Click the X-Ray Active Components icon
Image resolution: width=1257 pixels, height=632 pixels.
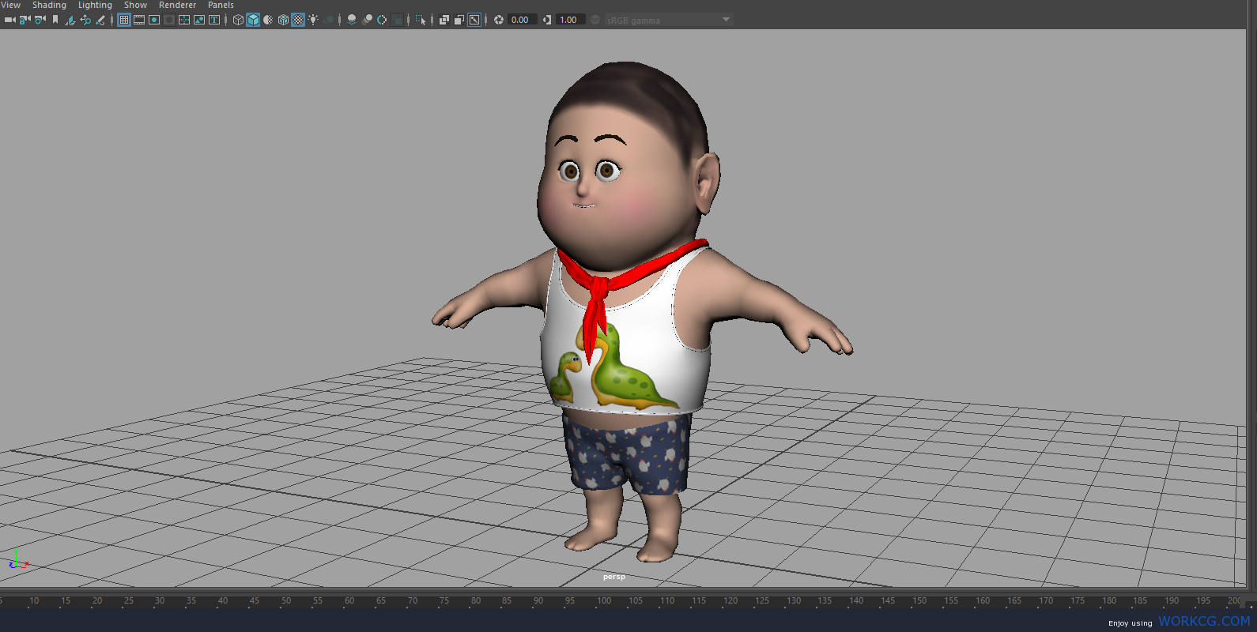point(459,20)
